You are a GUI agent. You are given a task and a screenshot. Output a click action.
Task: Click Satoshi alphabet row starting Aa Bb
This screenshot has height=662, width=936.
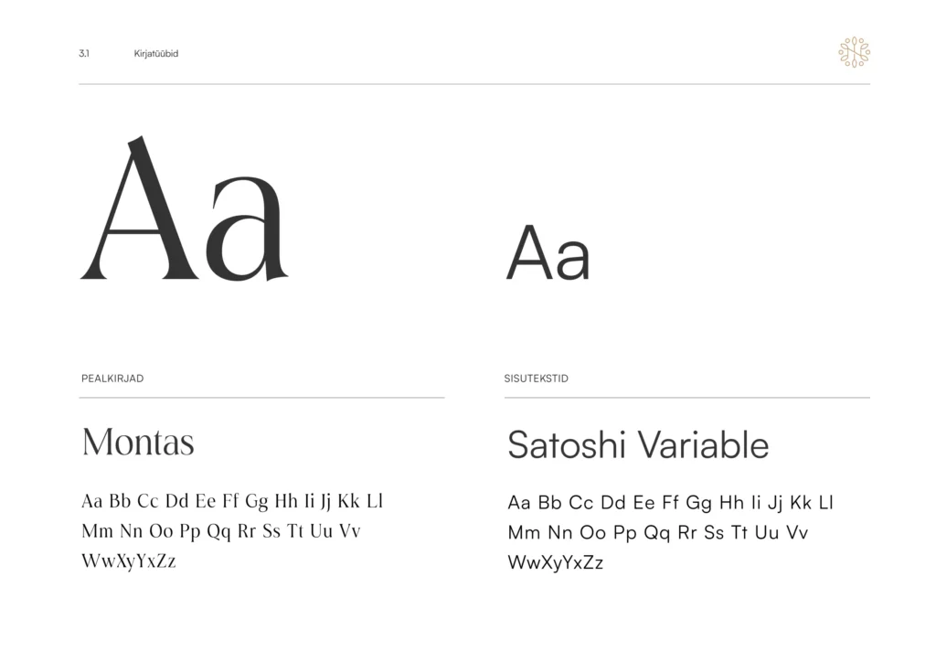tap(670, 503)
